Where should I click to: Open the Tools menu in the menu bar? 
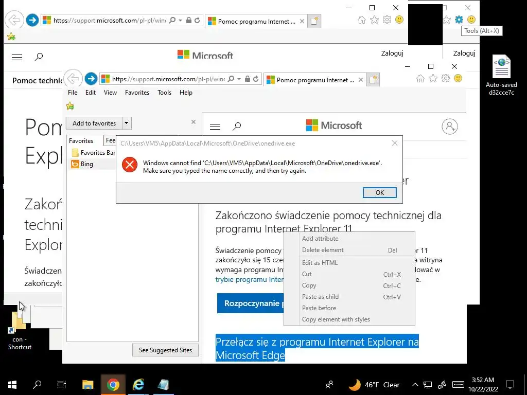click(164, 93)
